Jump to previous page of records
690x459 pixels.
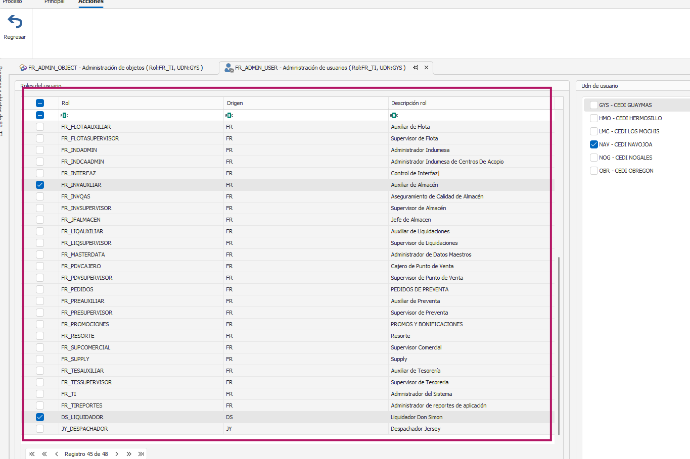(44, 454)
